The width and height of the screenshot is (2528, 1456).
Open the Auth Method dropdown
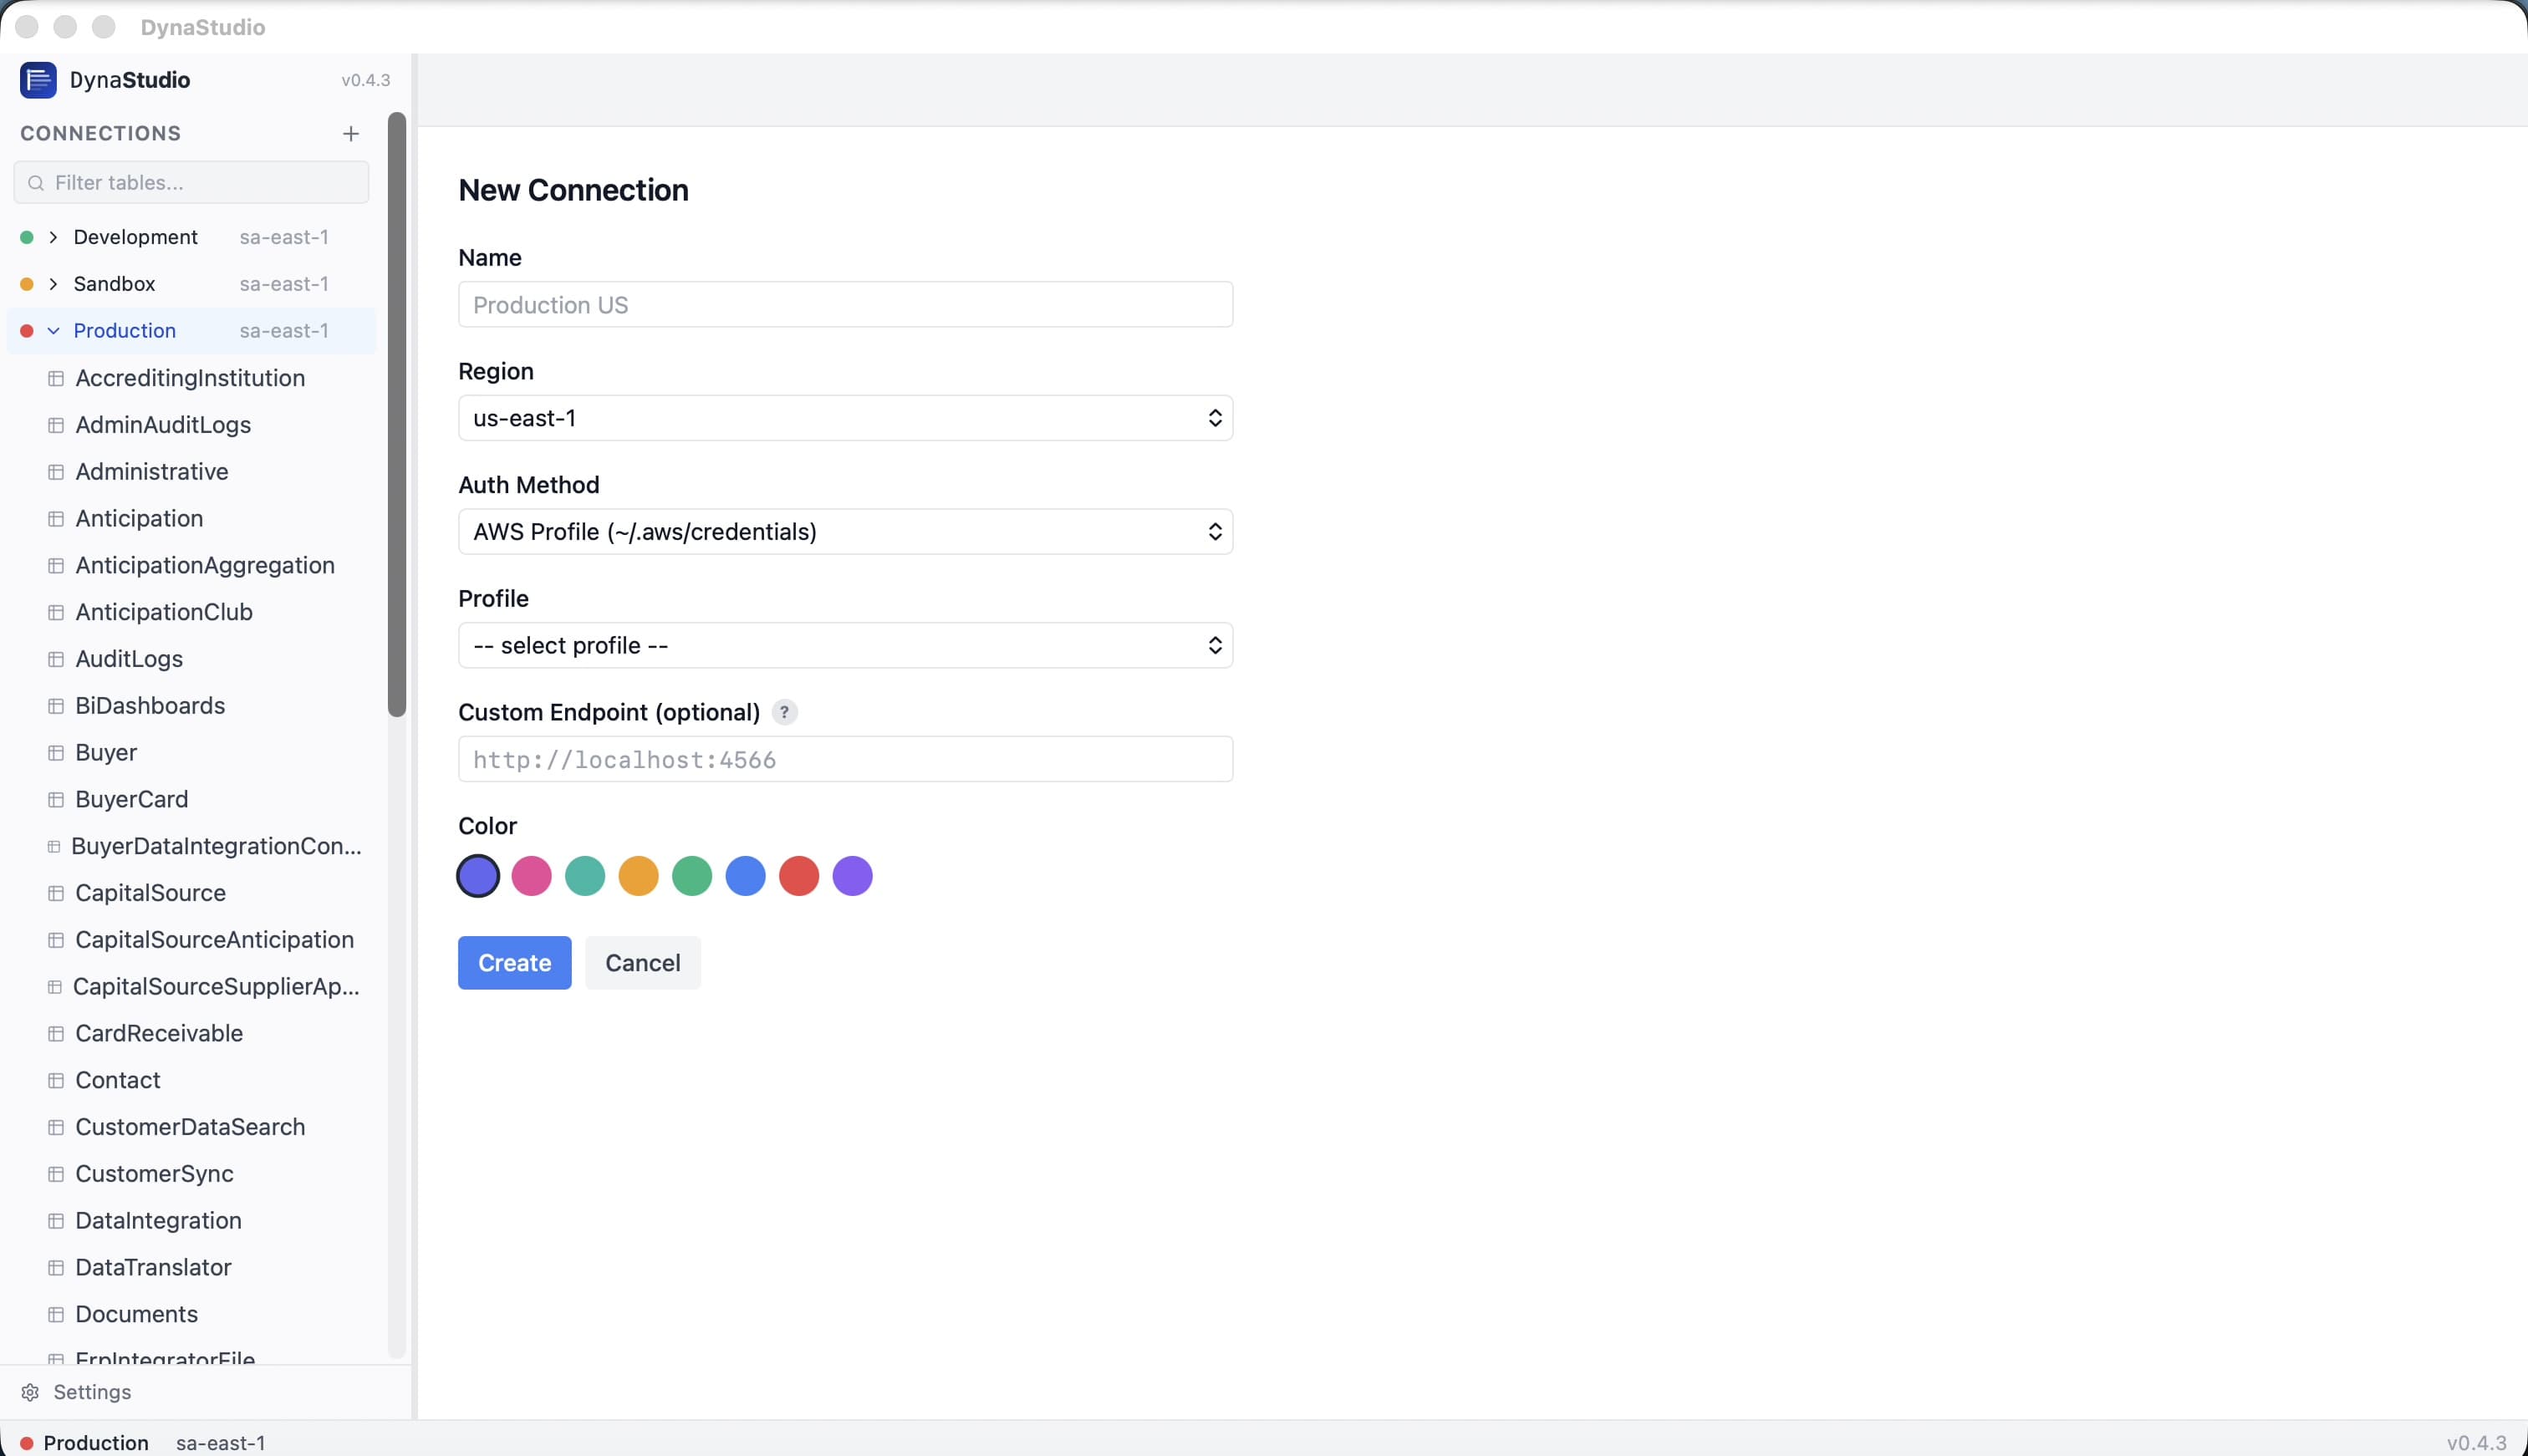tap(845, 532)
